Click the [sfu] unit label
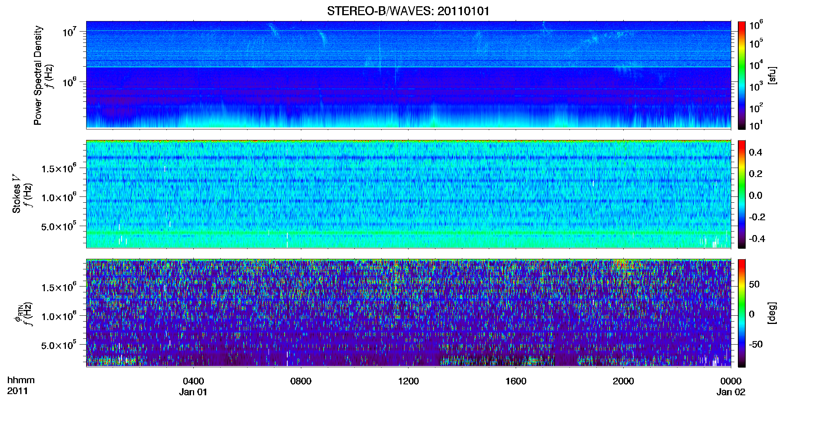This screenshot has width=817, height=421. 772,75
